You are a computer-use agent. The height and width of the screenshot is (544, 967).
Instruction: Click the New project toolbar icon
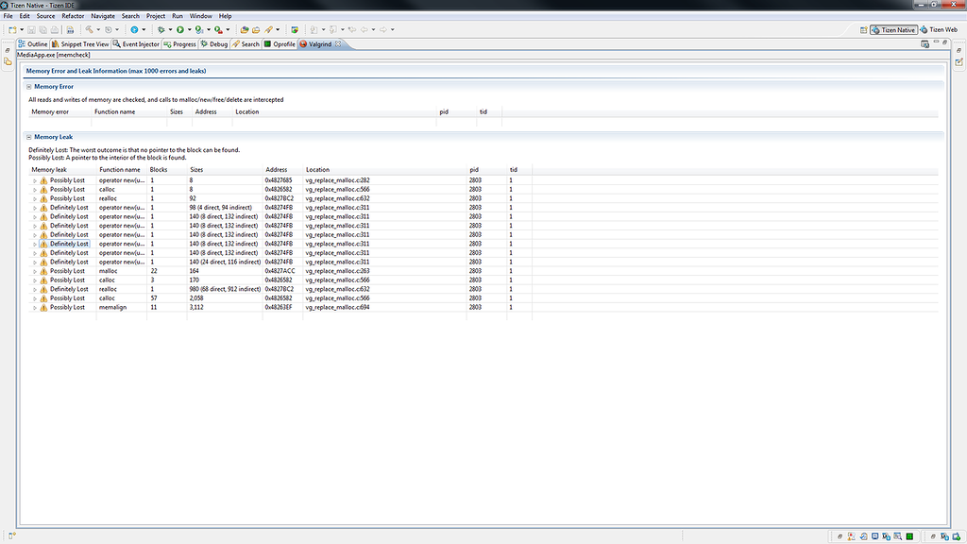[12, 29]
